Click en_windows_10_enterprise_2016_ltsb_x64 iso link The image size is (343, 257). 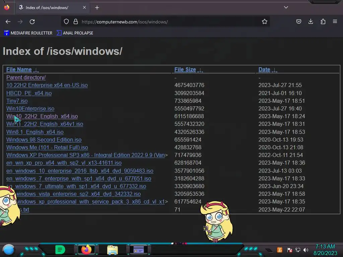[80, 171]
